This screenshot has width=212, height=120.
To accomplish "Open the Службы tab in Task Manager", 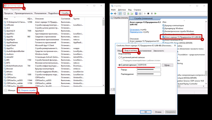I will [x=65, y=13].
